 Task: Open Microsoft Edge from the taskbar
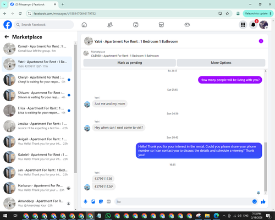(x=216, y=216)
